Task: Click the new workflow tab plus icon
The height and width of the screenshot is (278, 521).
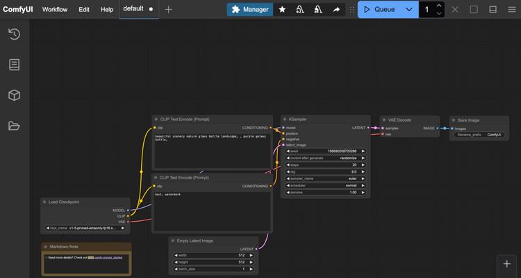Action: 169,10
